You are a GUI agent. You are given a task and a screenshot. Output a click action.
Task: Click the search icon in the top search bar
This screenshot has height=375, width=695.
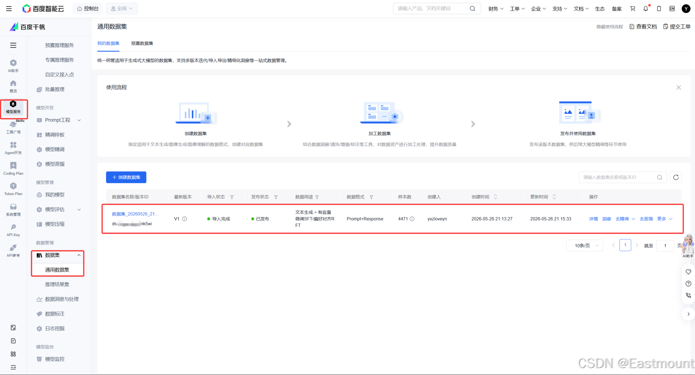point(472,8)
